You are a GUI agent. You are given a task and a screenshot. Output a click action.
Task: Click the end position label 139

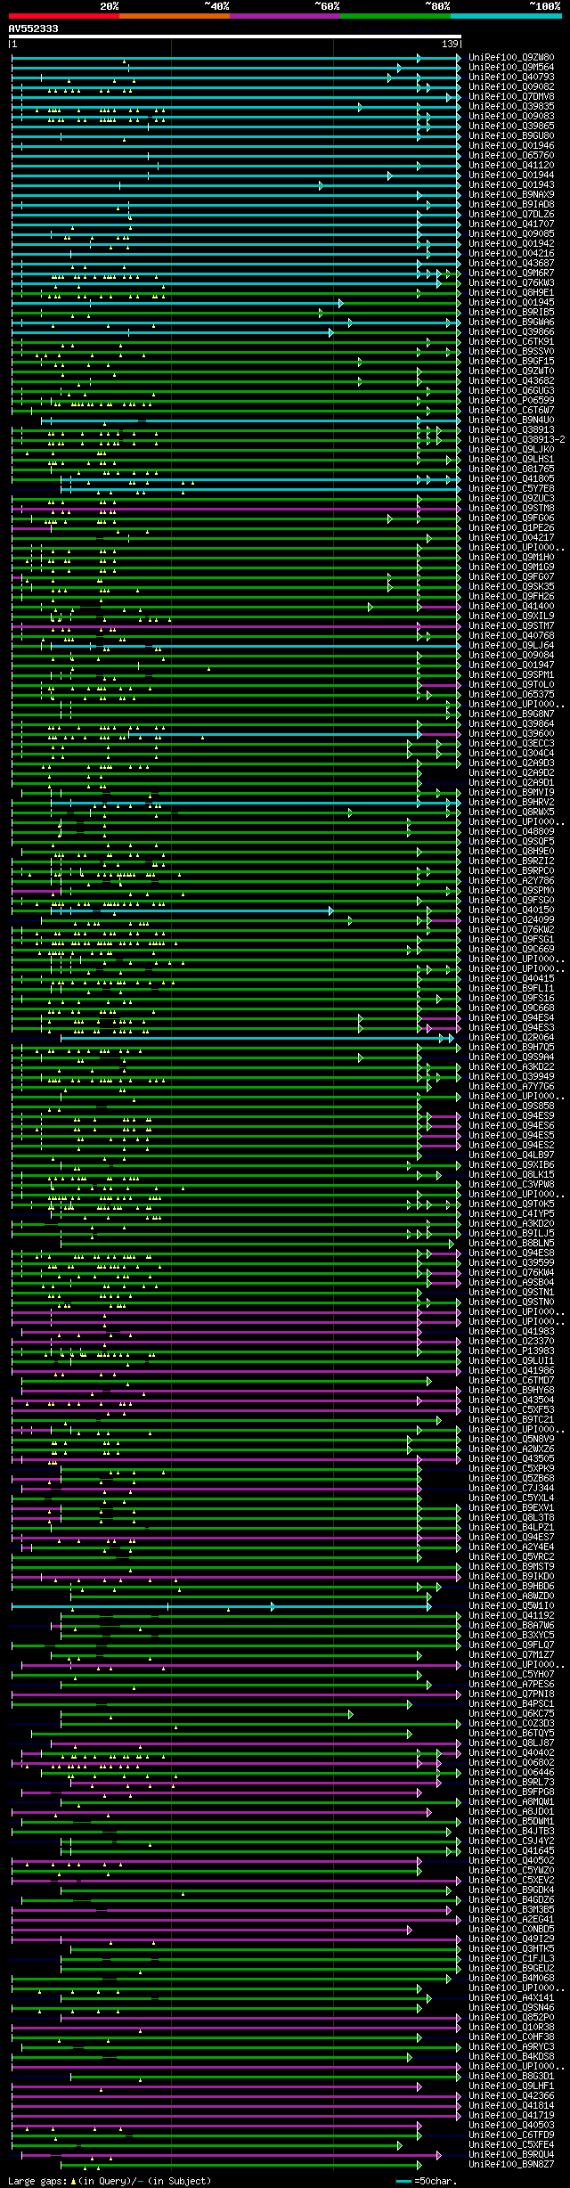click(450, 44)
